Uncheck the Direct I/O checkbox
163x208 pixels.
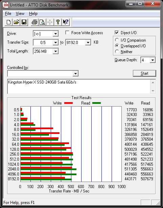coord(117,32)
